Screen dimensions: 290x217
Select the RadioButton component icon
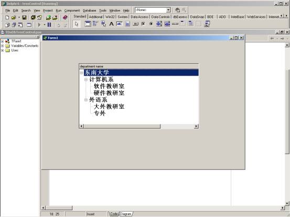click(151, 24)
